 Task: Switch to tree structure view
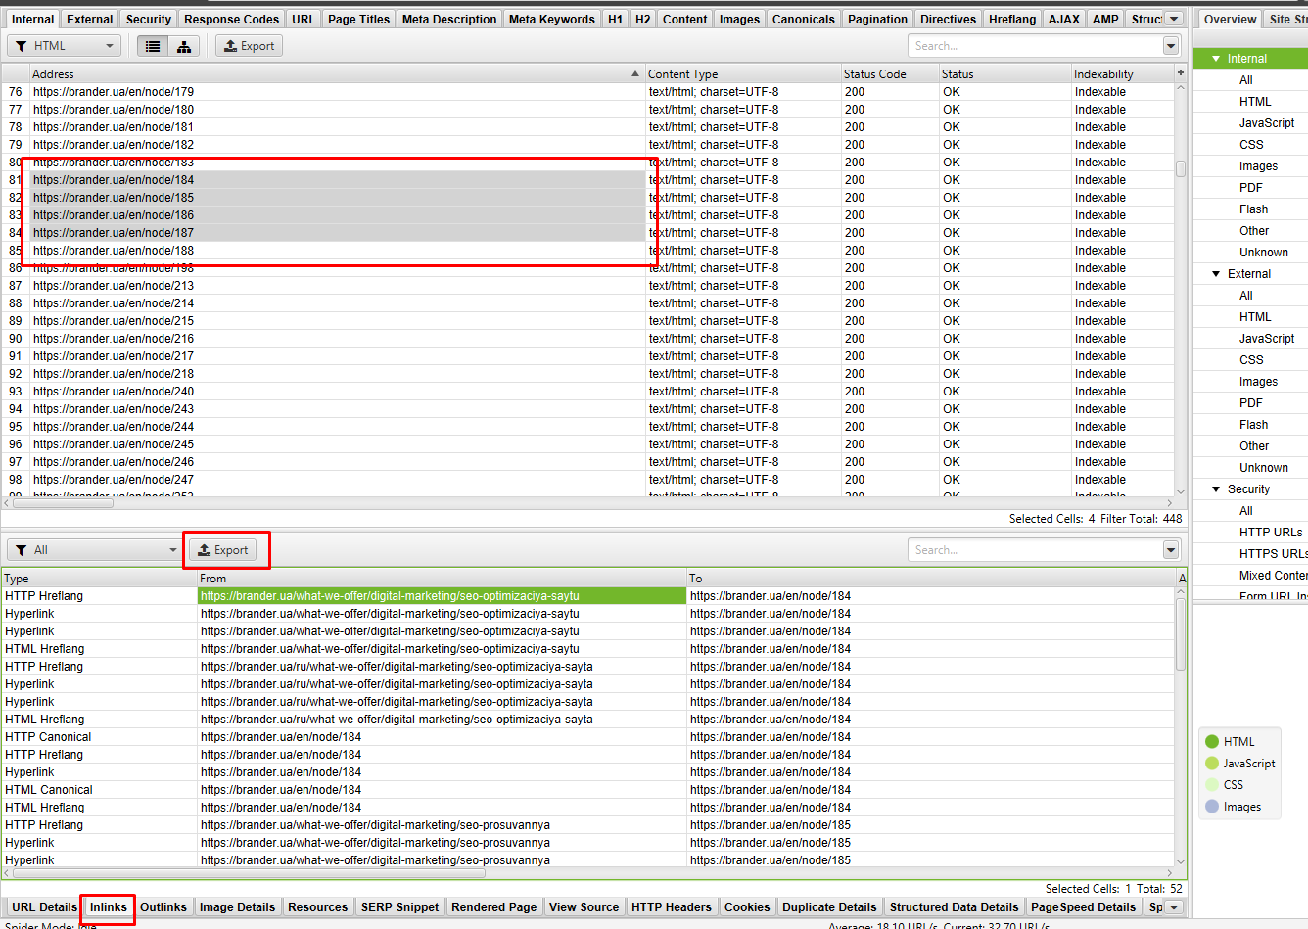click(184, 46)
